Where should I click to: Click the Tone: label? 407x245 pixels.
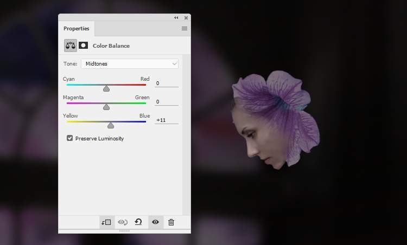click(x=70, y=64)
